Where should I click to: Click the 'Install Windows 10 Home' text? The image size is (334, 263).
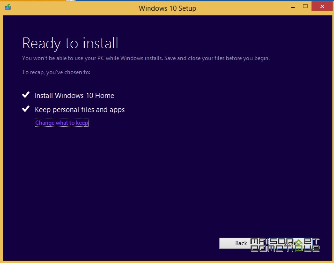point(74,95)
